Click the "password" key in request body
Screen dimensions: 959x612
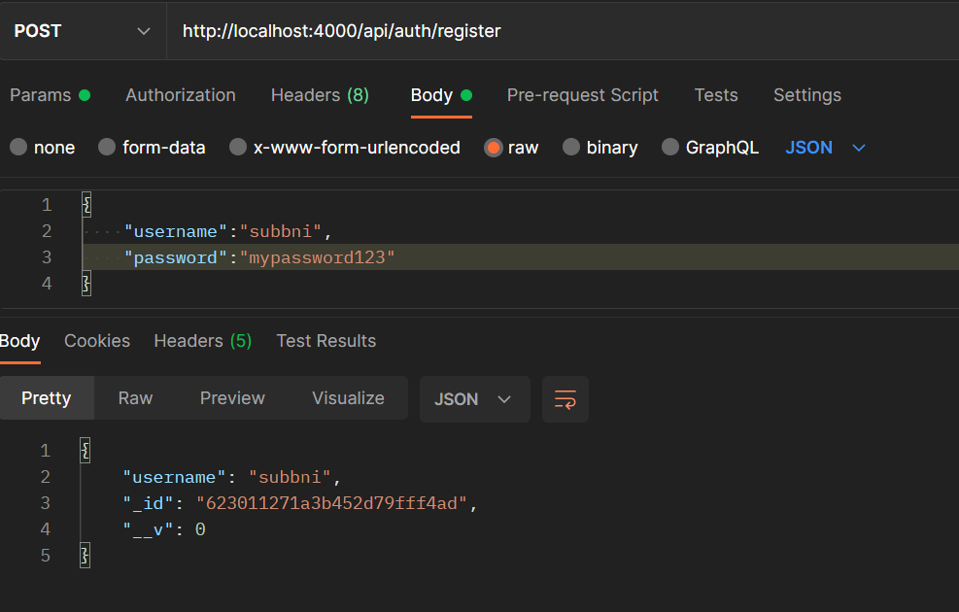point(176,258)
